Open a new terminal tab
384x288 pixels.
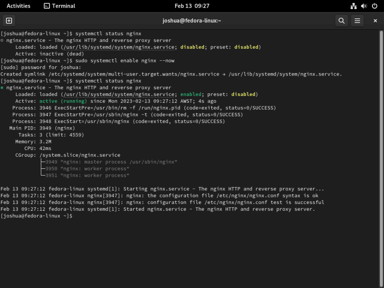pyautogui.click(x=9, y=20)
